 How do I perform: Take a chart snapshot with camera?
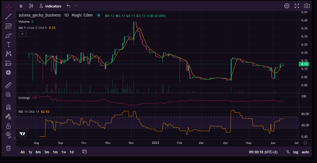(x=307, y=6)
